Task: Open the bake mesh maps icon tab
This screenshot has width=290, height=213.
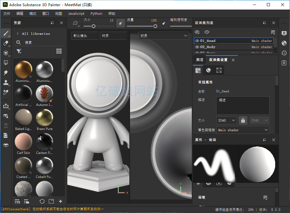Action: 208,70
